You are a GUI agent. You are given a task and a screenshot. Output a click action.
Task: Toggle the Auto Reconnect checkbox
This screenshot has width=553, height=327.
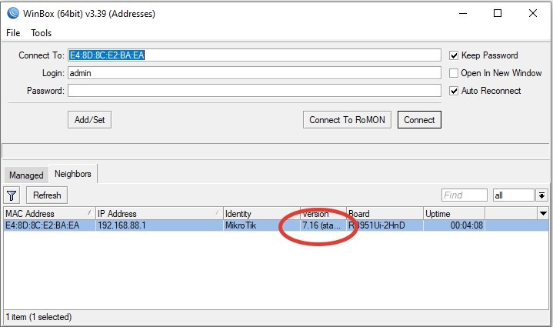tap(454, 91)
